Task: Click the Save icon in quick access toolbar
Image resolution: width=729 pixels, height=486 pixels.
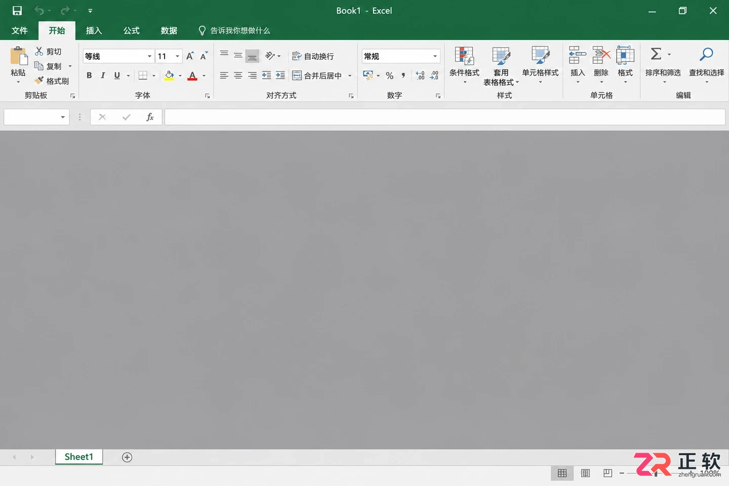Action: [x=17, y=11]
